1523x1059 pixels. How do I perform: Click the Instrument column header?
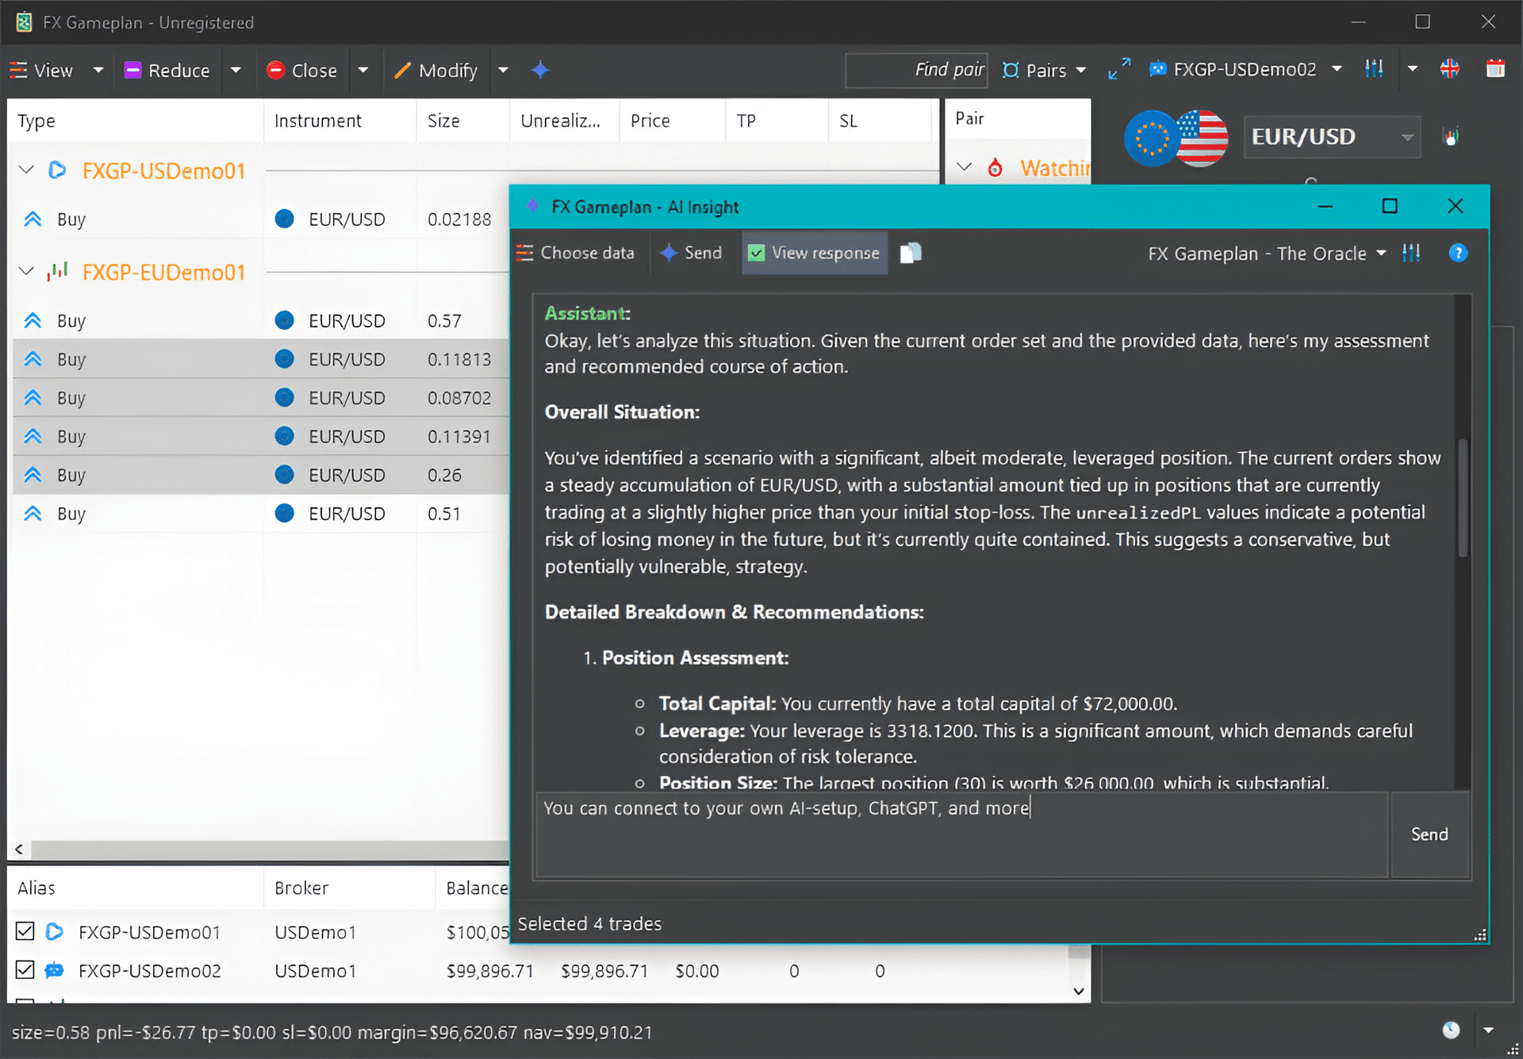(340, 120)
